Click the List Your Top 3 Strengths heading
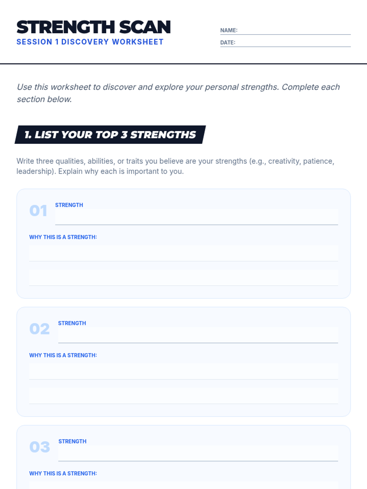 [x=110, y=135]
